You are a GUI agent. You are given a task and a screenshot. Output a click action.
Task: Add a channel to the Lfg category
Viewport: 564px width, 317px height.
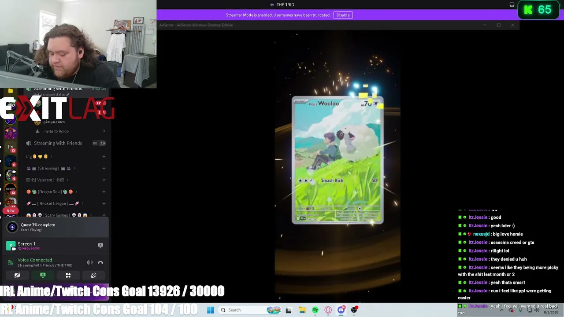104,156
